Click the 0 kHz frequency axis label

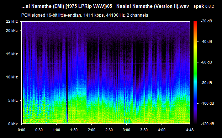pyautogui.click(x=13, y=124)
